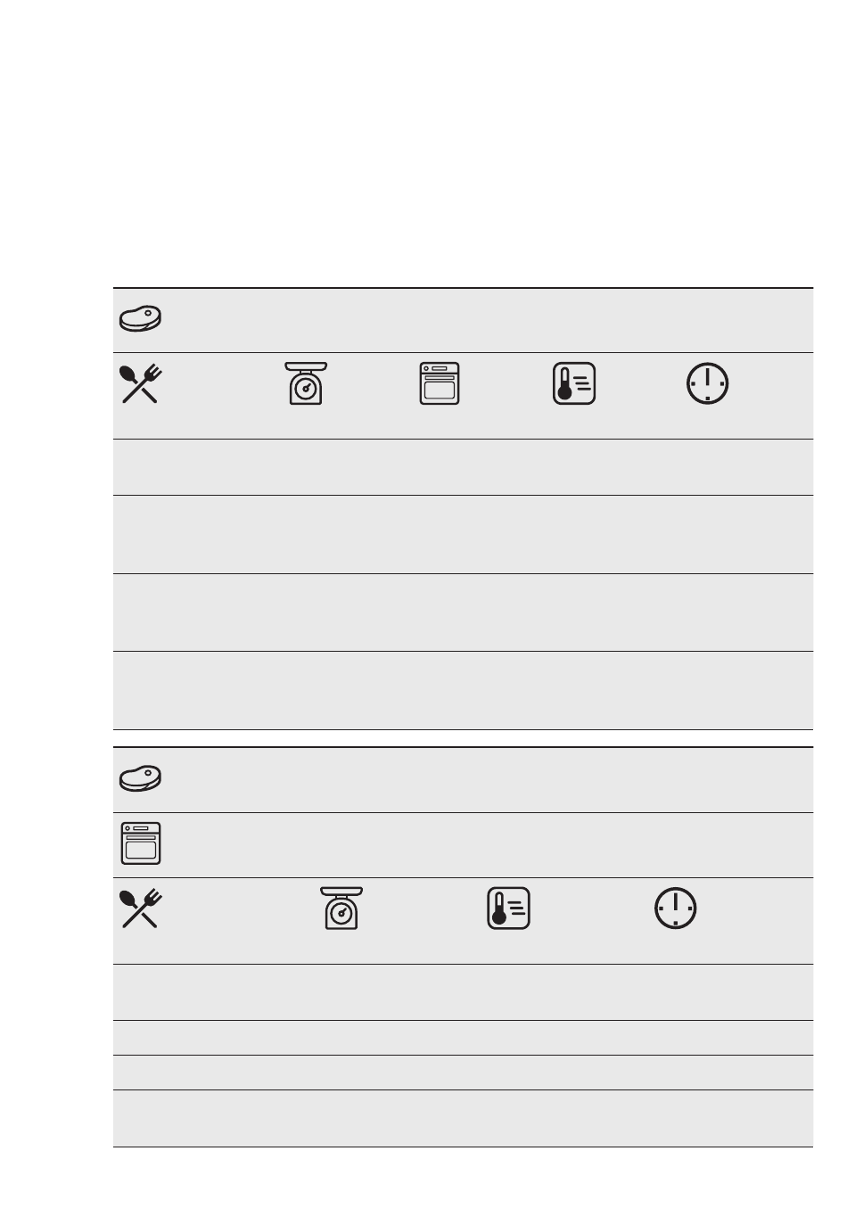The height and width of the screenshot is (1225, 847).
Task: Click the meat steak icon heading the upper table
Action: pos(140,319)
